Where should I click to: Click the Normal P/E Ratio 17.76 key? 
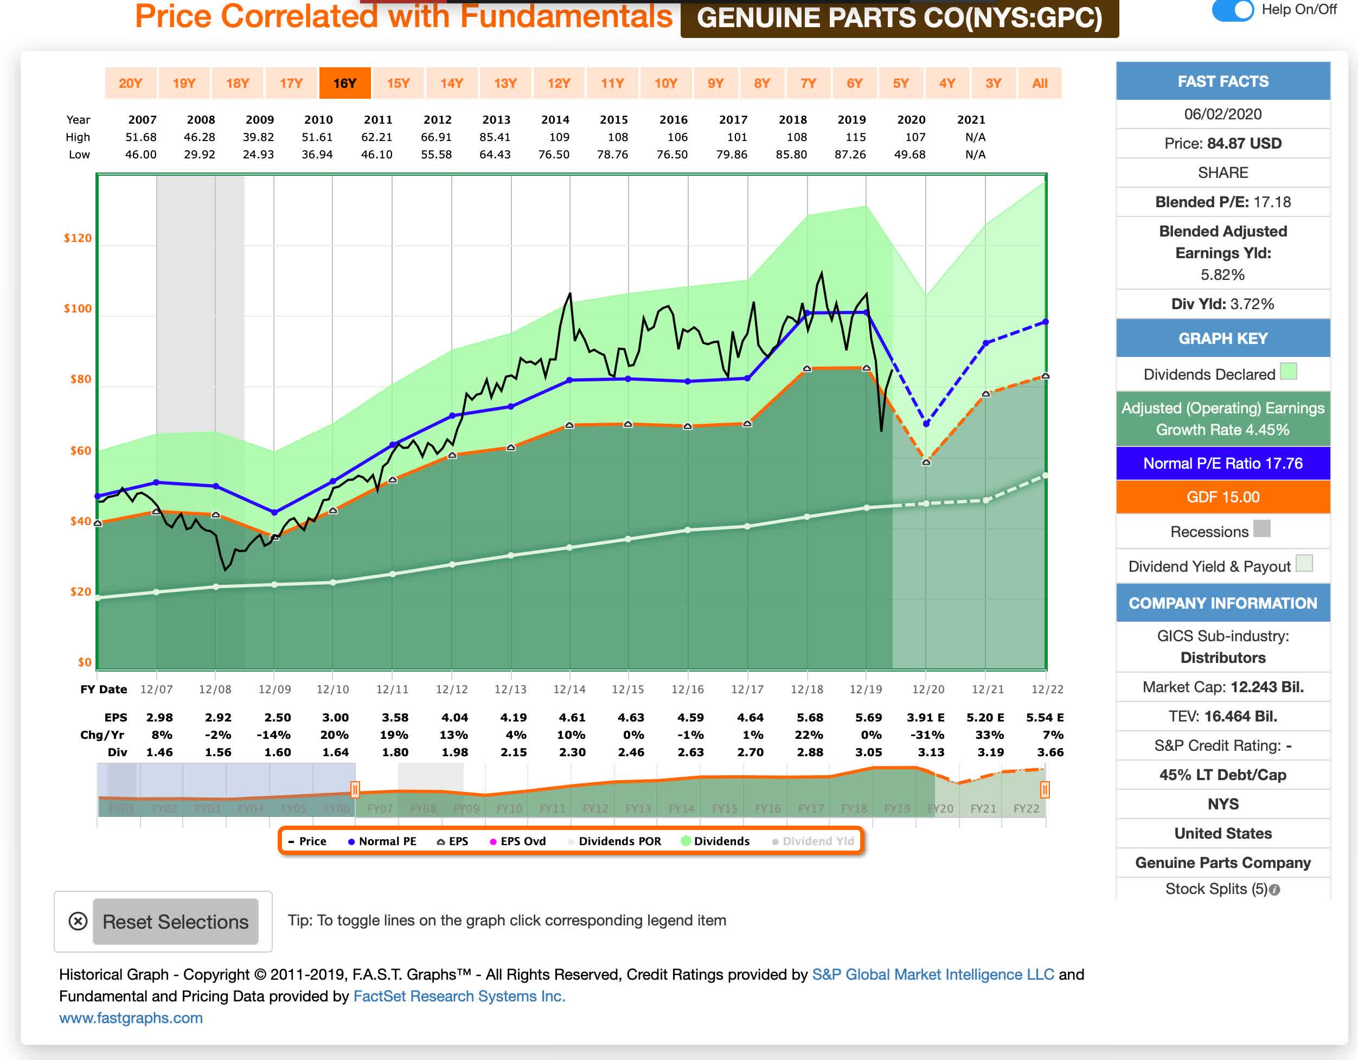coord(1222,463)
